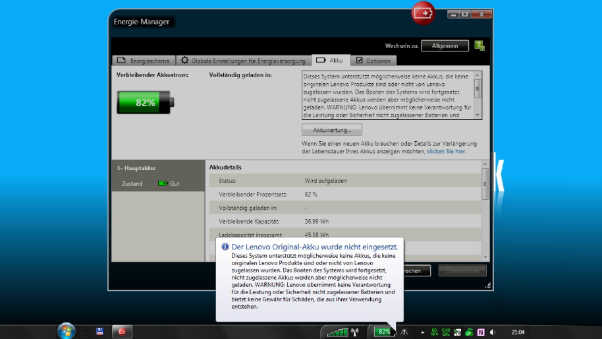
Task: Click the info icon in the balloon notification
Action: tap(225, 247)
